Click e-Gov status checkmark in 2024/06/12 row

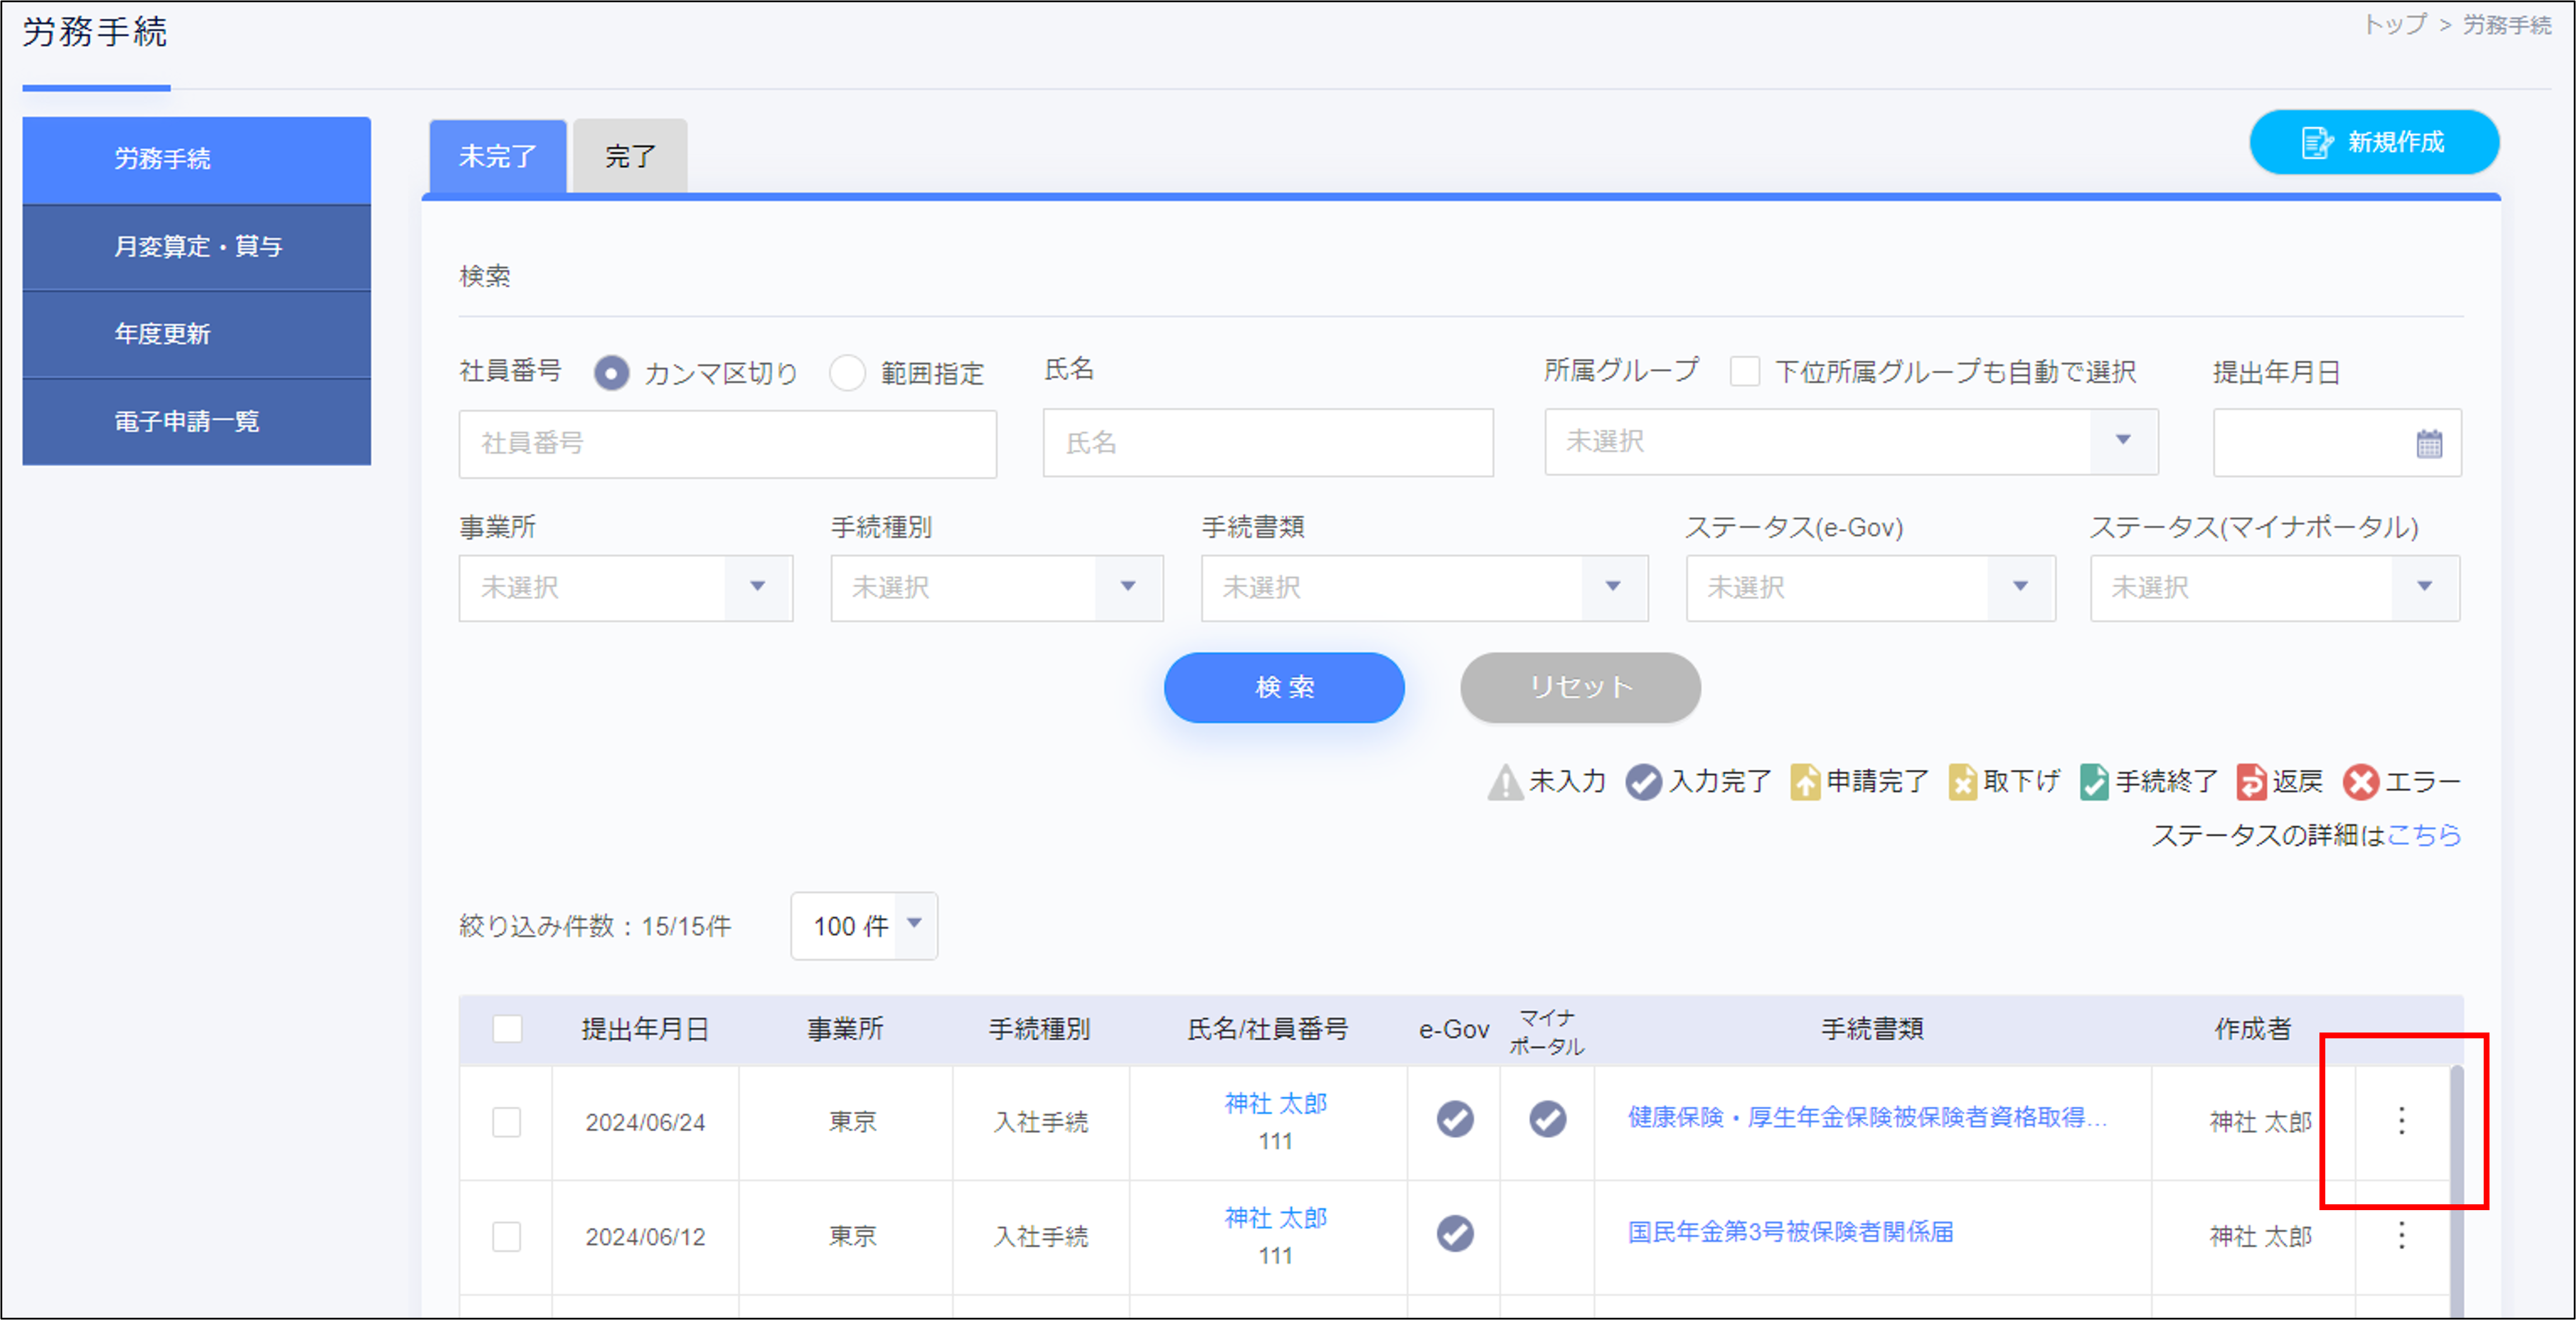point(1454,1233)
